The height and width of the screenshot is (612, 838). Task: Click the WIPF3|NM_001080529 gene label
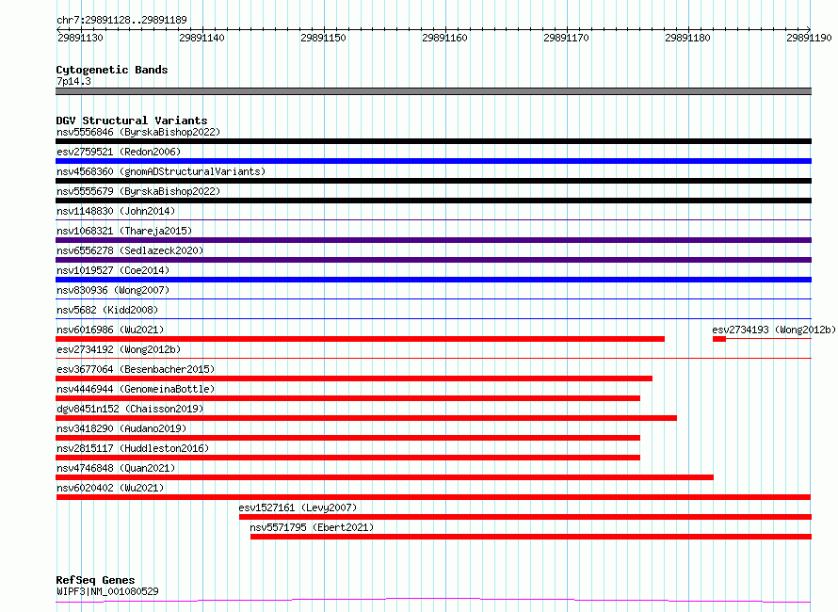[x=107, y=591]
